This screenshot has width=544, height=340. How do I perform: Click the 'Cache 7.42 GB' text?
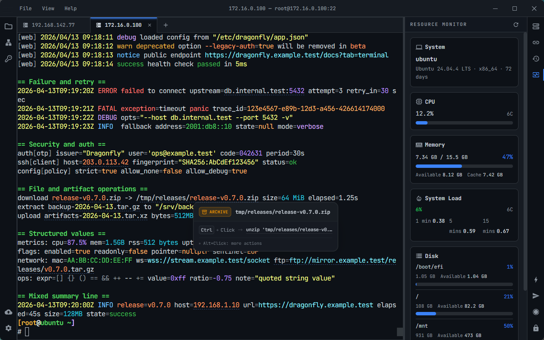[485, 175]
